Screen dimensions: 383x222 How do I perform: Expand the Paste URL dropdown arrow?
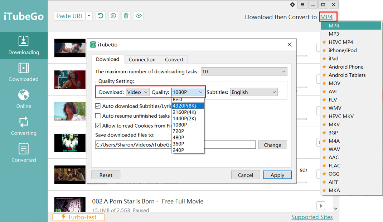pos(89,16)
